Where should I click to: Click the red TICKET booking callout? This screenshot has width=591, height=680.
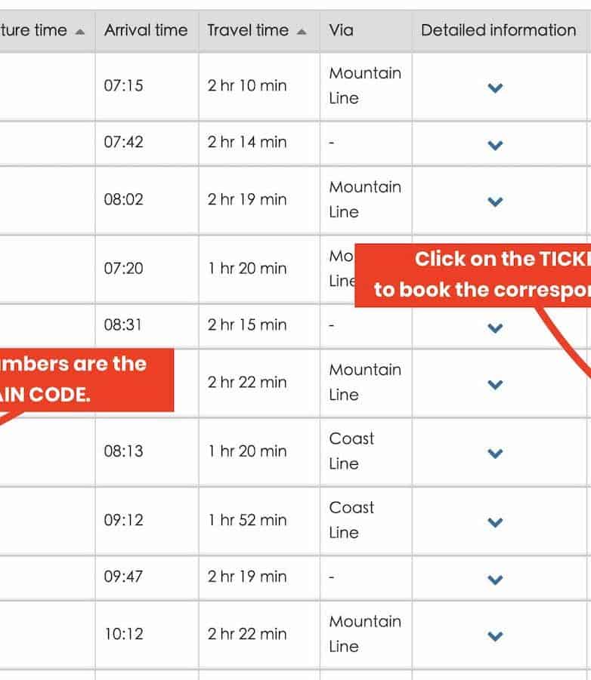point(476,275)
